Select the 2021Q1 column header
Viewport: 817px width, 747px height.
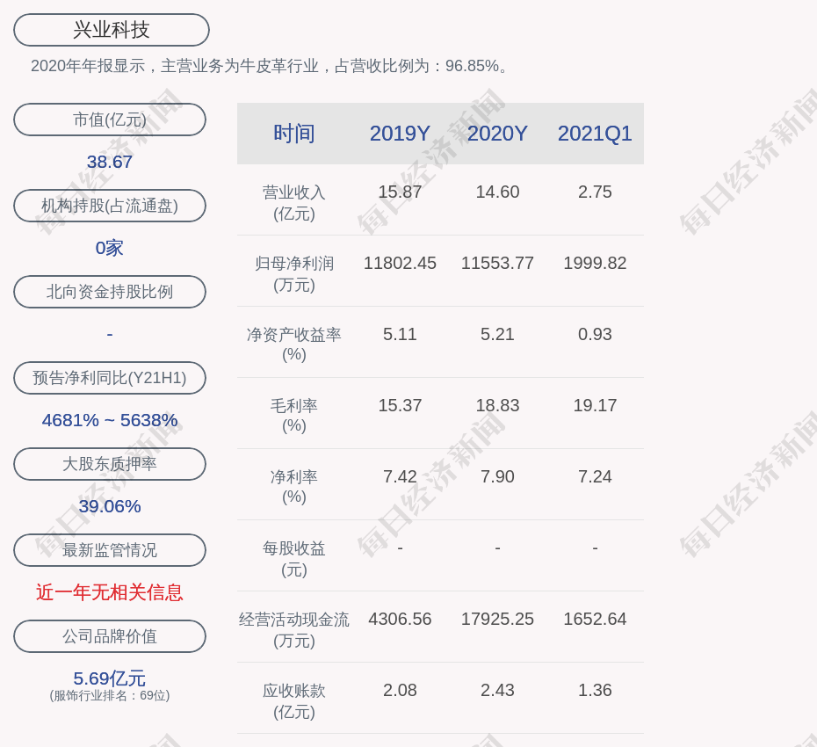click(595, 134)
